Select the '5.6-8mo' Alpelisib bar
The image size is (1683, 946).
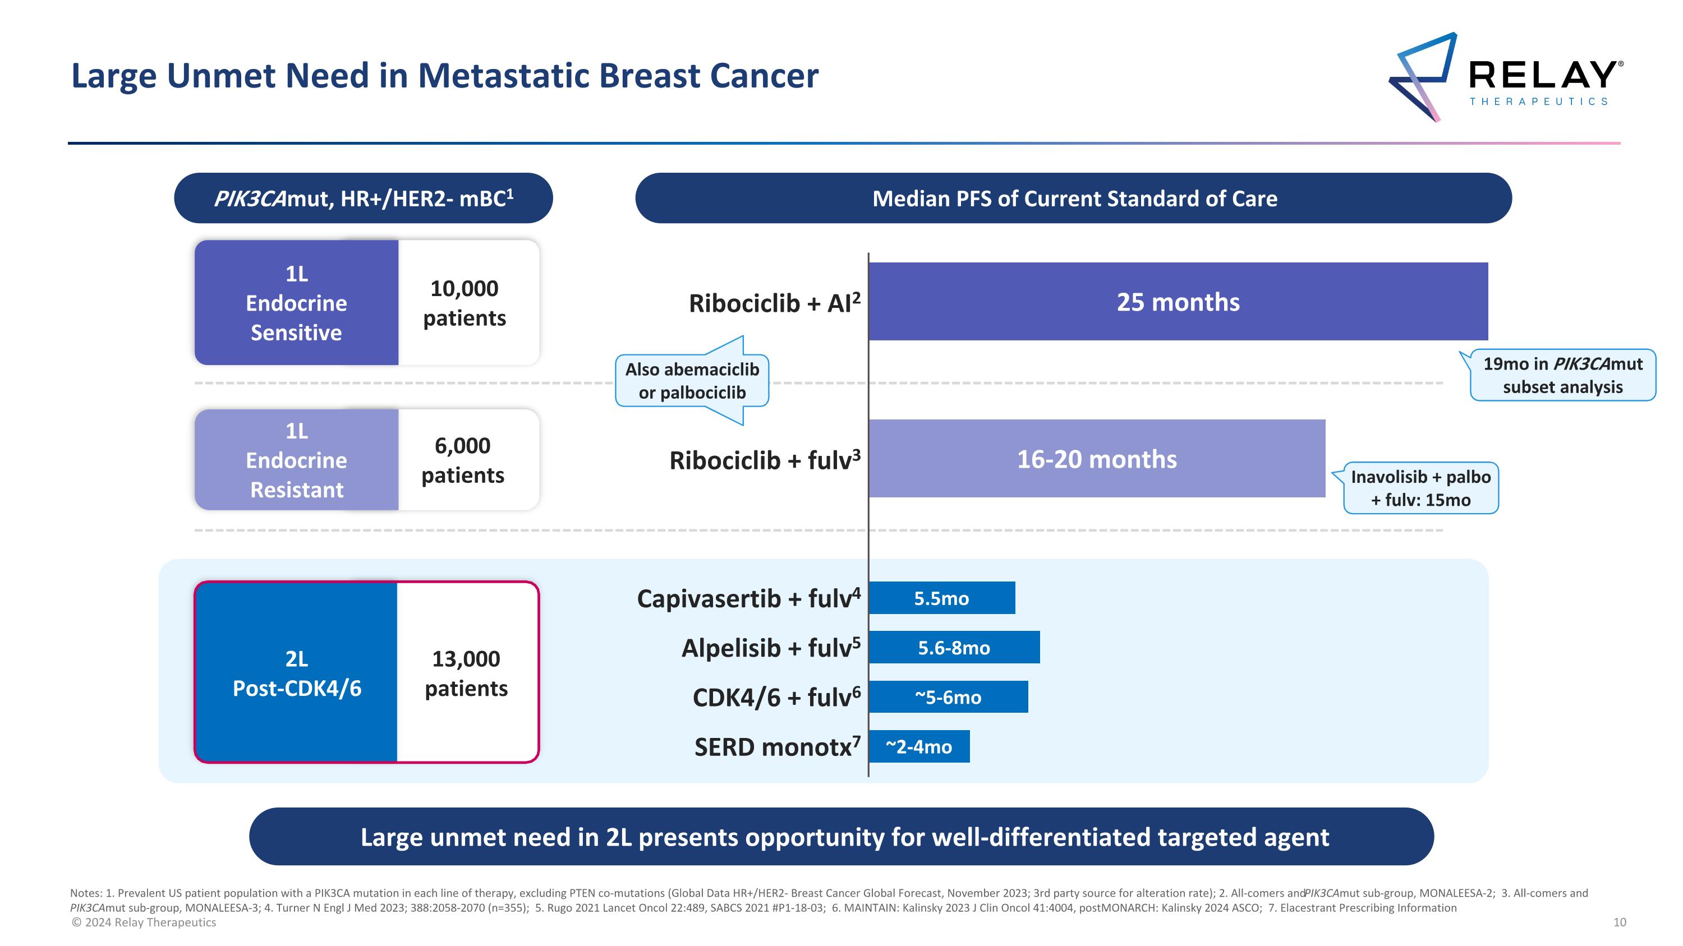[954, 648]
